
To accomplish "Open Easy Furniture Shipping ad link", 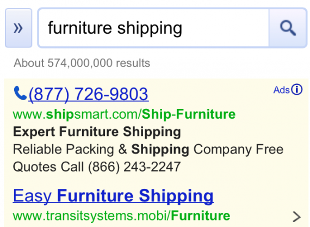I will click(113, 196).
